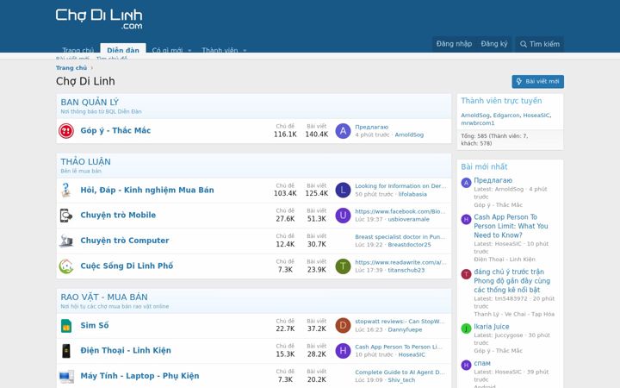
Task: Open sidebar post спам
Action: coord(482,364)
